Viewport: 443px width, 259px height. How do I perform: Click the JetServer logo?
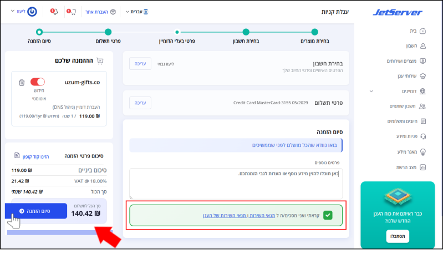397,12
